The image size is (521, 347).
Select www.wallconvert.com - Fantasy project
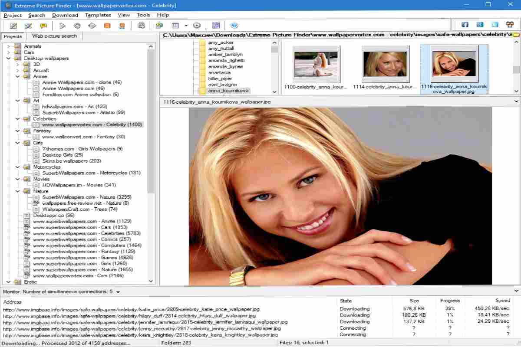click(x=84, y=137)
